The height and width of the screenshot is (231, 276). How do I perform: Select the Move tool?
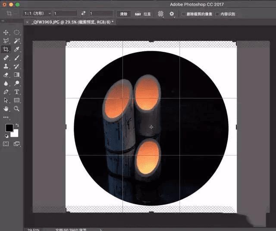pyautogui.click(x=6, y=32)
